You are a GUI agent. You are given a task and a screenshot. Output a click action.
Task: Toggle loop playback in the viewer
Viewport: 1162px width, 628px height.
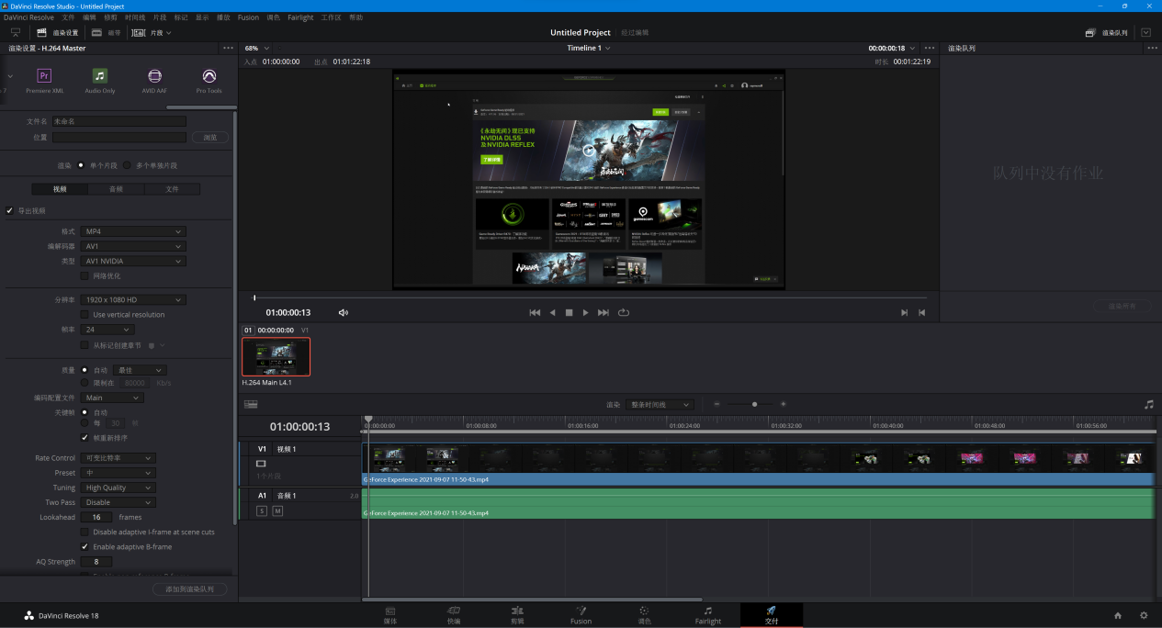624,312
